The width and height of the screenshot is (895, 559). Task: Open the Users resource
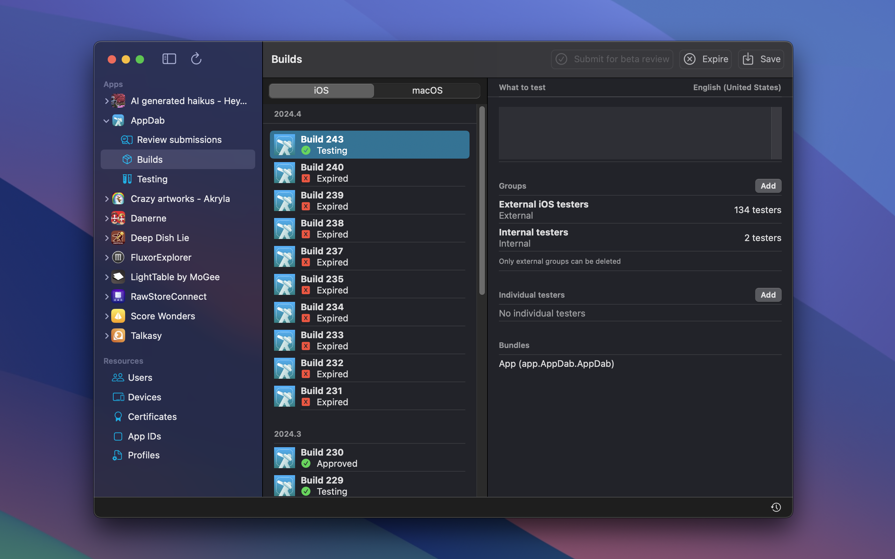click(x=140, y=377)
